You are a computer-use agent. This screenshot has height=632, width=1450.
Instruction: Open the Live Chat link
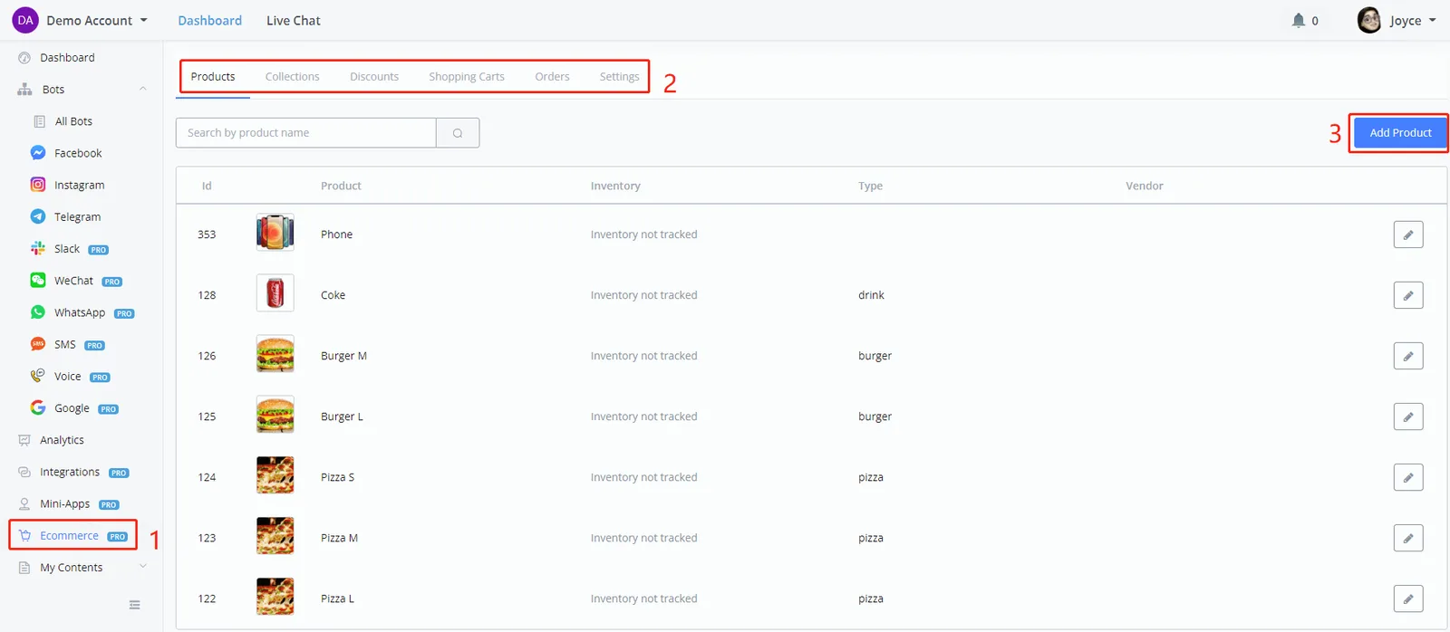point(294,21)
